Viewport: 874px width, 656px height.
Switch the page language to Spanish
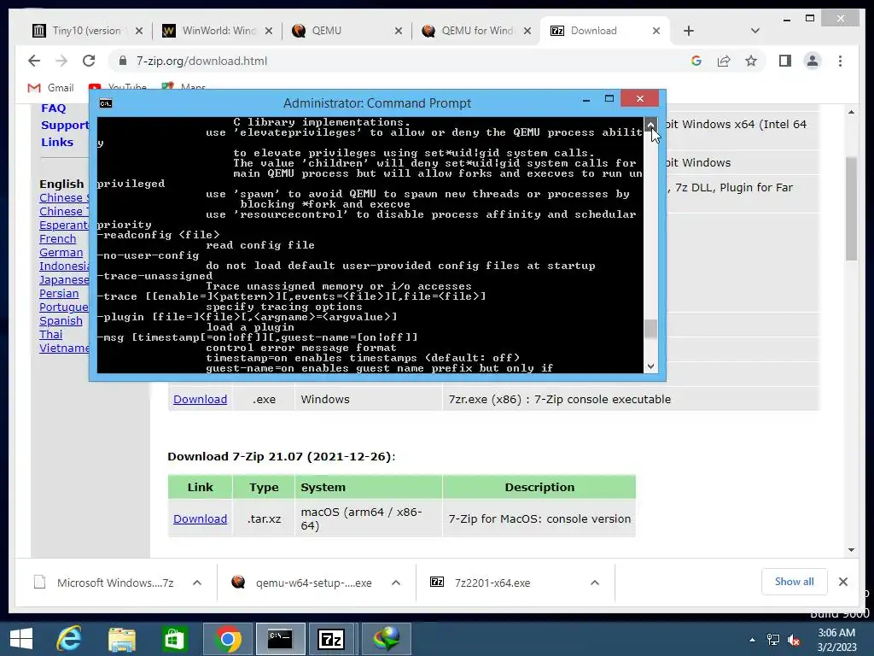pyautogui.click(x=61, y=321)
